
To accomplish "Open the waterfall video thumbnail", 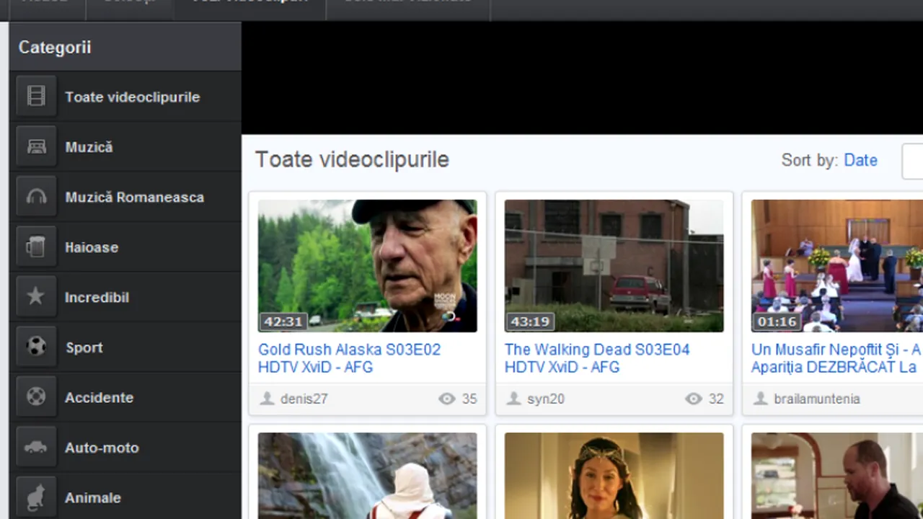I will tap(367, 476).
